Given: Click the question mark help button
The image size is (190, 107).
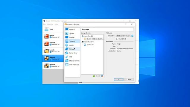Looking at the screenshot, I should tap(126, 24).
